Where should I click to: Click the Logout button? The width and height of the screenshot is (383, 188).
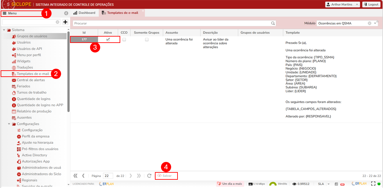[x=371, y=4]
